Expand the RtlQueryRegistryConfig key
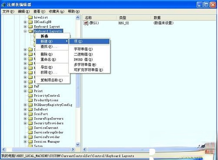218x160 pixels. pyautogui.click(x=25, y=105)
